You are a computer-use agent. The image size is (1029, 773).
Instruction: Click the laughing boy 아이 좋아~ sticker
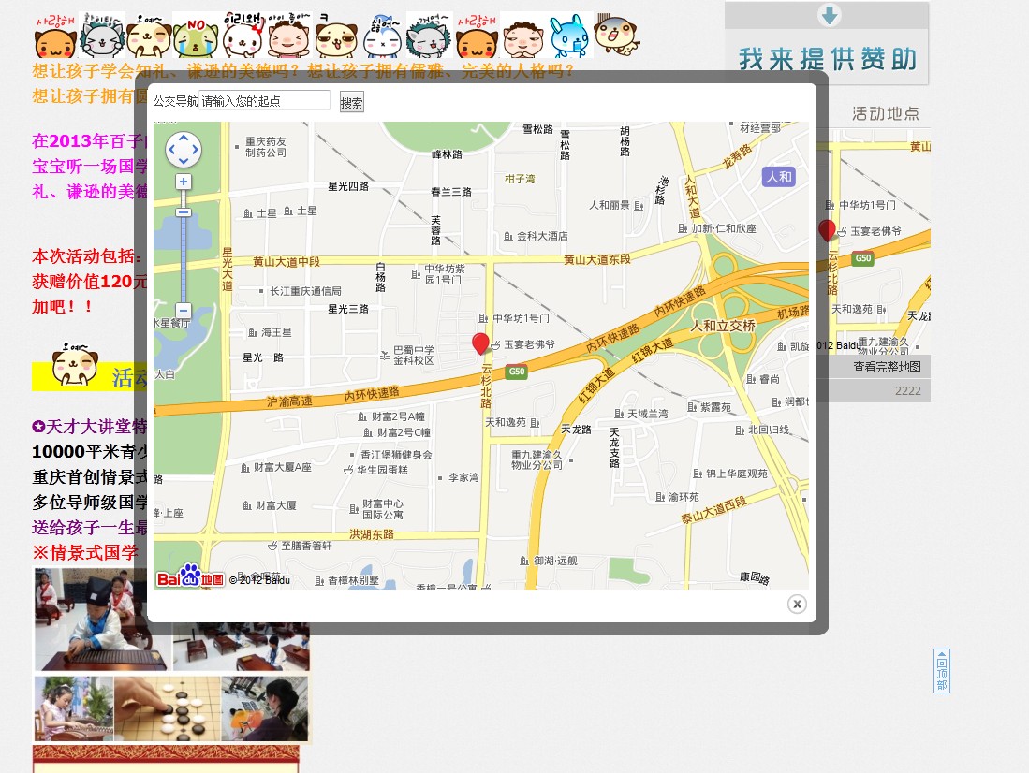(x=288, y=36)
